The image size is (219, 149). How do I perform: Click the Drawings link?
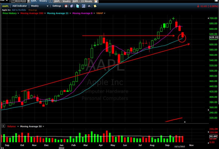[33, 10]
